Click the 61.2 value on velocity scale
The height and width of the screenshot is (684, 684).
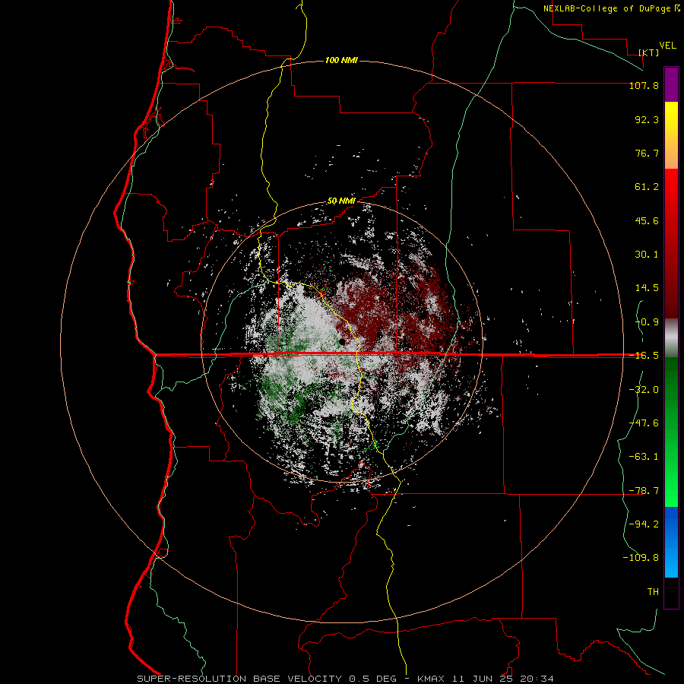(x=647, y=187)
